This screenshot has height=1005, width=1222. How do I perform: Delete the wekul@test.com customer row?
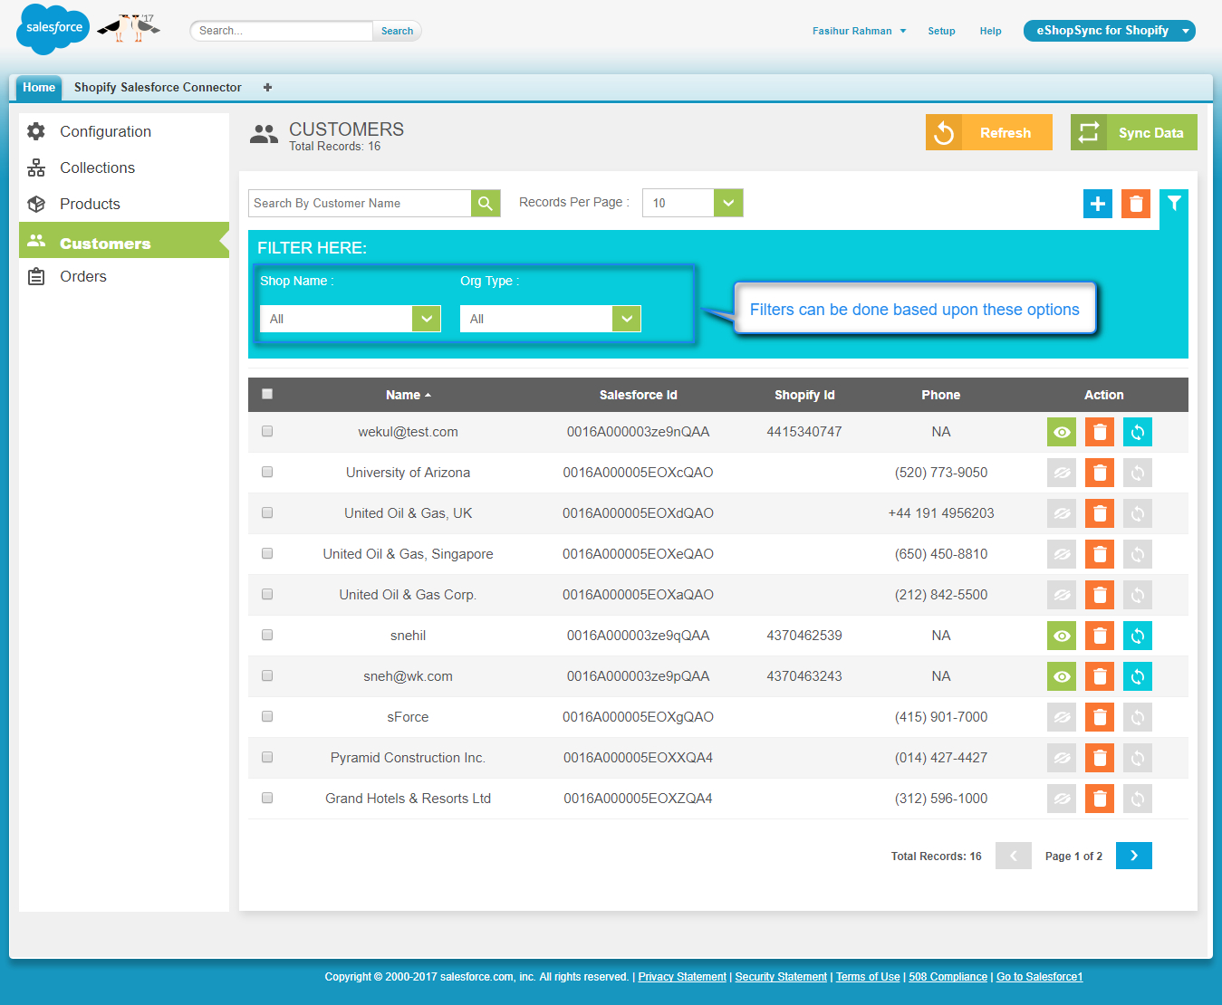pyautogui.click(x=1100, y=432)
